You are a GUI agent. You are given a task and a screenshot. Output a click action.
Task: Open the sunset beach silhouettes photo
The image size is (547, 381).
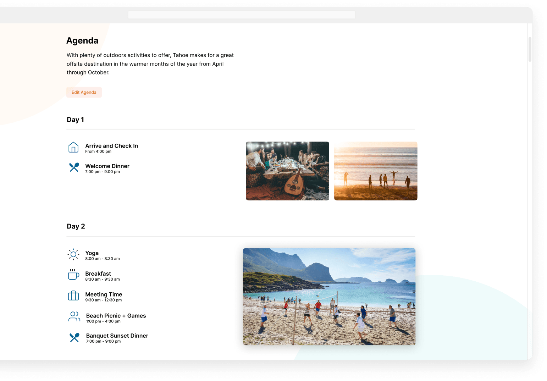click(x=376, y=171)
